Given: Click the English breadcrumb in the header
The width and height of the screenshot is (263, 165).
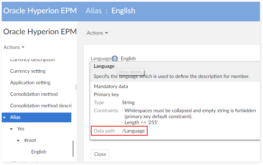Looking at the screenshot, I should [x=123, y=11].
